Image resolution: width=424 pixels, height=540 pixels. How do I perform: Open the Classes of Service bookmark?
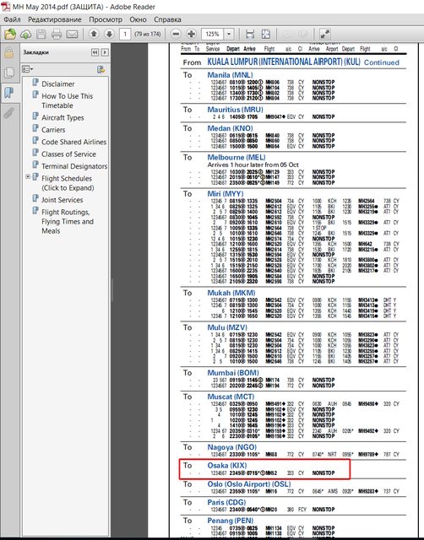[68, 154]
